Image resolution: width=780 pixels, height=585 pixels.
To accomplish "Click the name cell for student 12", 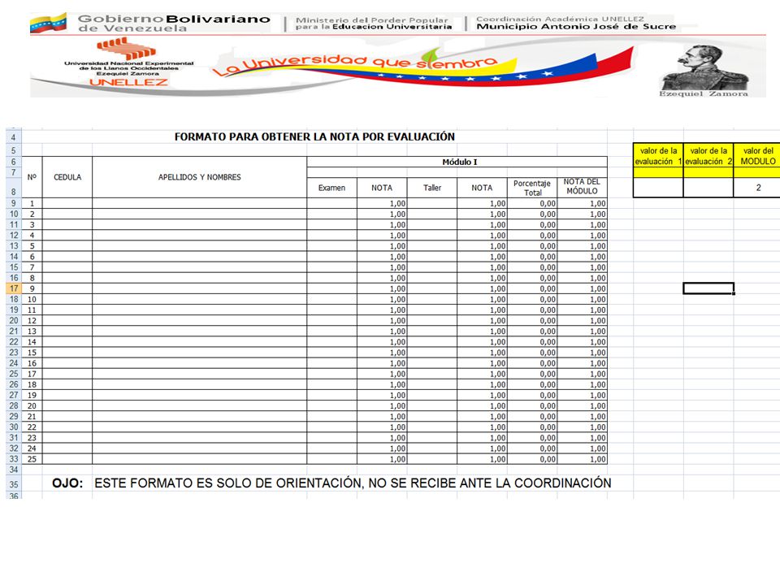I will [x=200, y=320].
